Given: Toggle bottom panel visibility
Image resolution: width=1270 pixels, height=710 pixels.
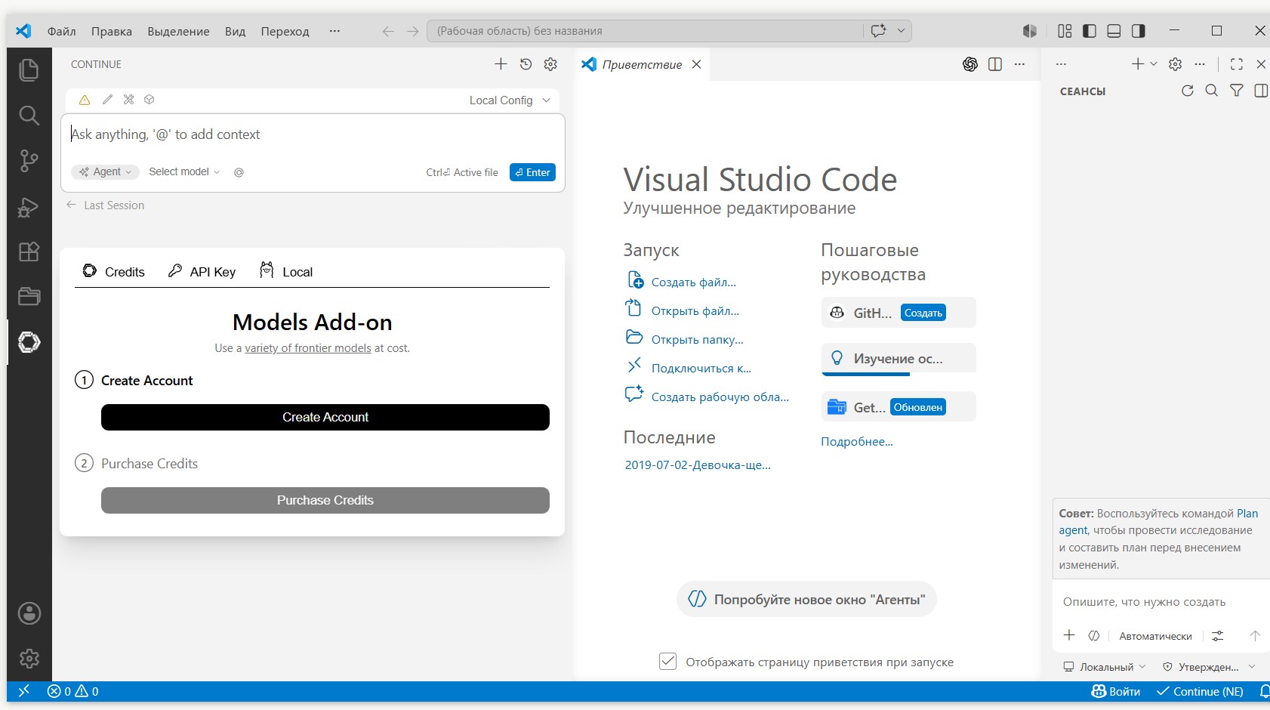Looking at the screenshot, I should pos(1114,31).
